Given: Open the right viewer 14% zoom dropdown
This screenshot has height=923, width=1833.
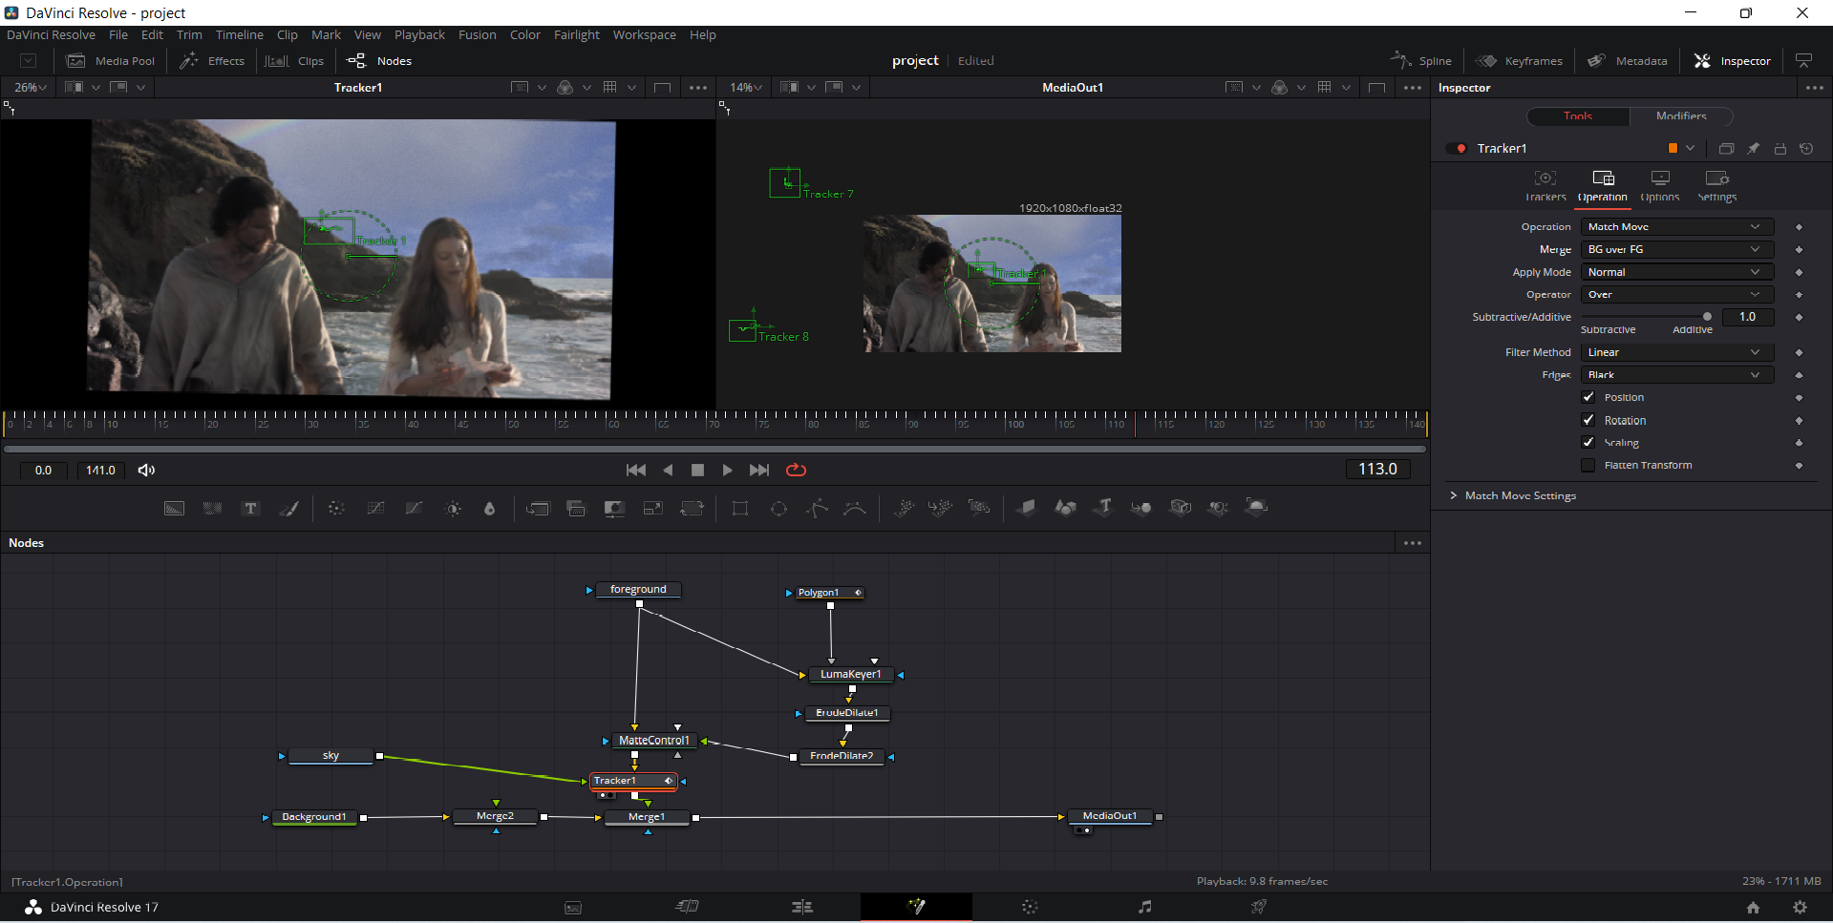Looking at the screenshot, I should (746, 87).
